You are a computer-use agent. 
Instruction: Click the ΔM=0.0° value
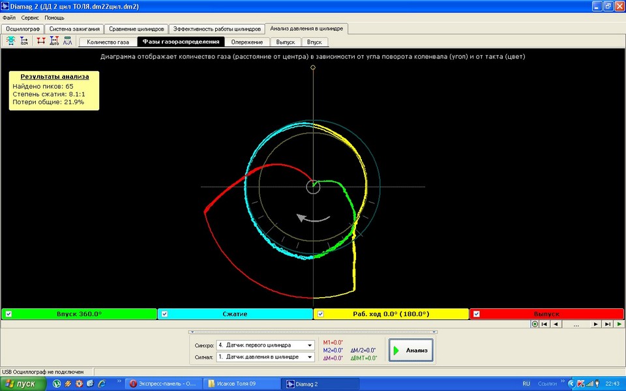pos(333,358)
